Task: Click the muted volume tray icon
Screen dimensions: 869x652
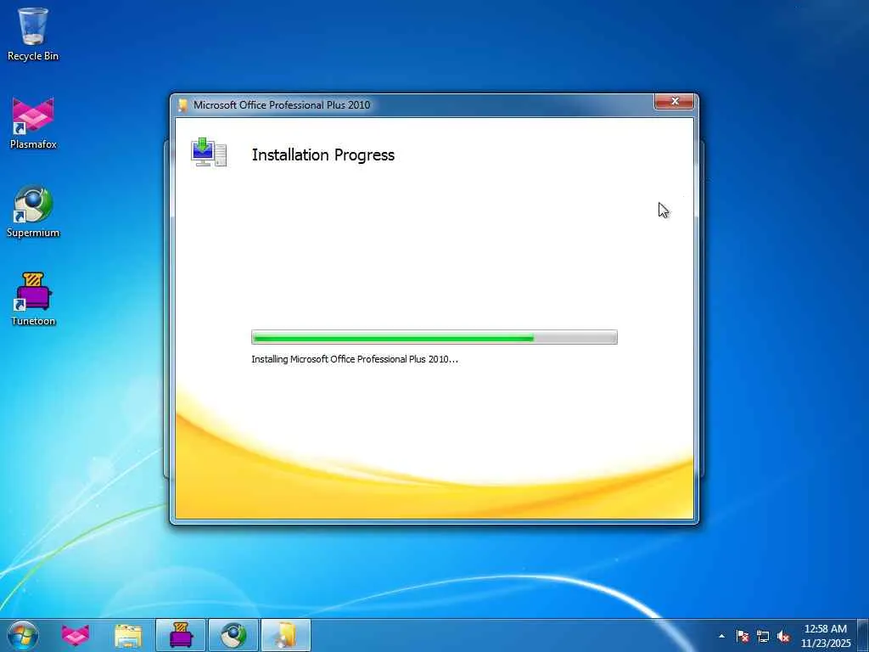Action: [783, 636]
